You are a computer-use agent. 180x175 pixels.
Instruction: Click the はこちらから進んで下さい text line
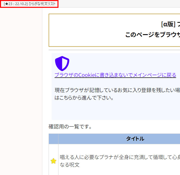84,98
